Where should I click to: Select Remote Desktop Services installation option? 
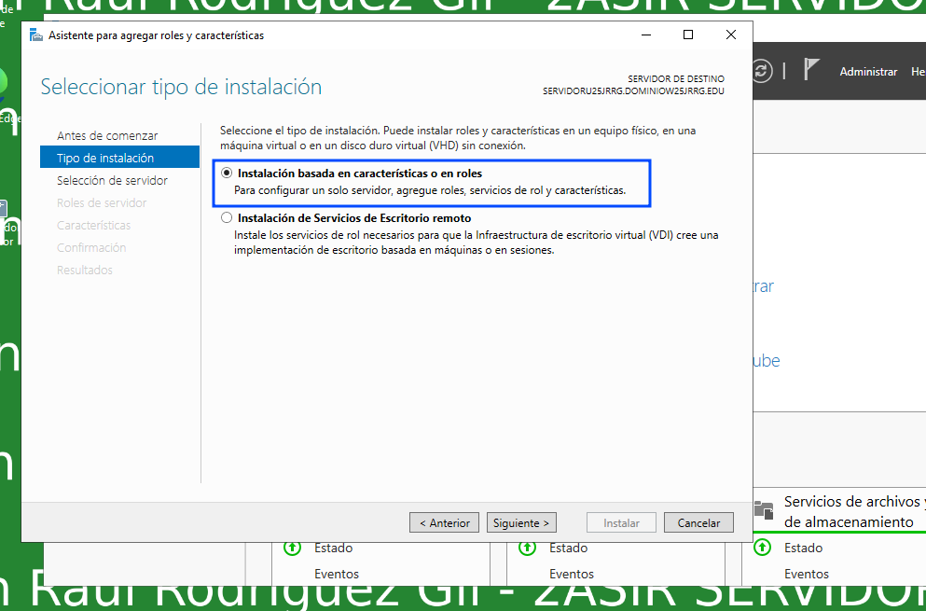[227, 218]
